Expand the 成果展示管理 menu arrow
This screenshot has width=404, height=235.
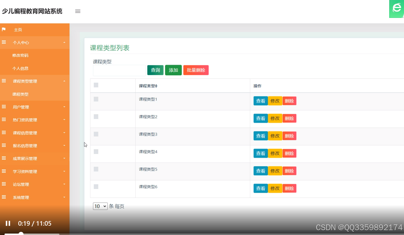[x=64, y=158]
